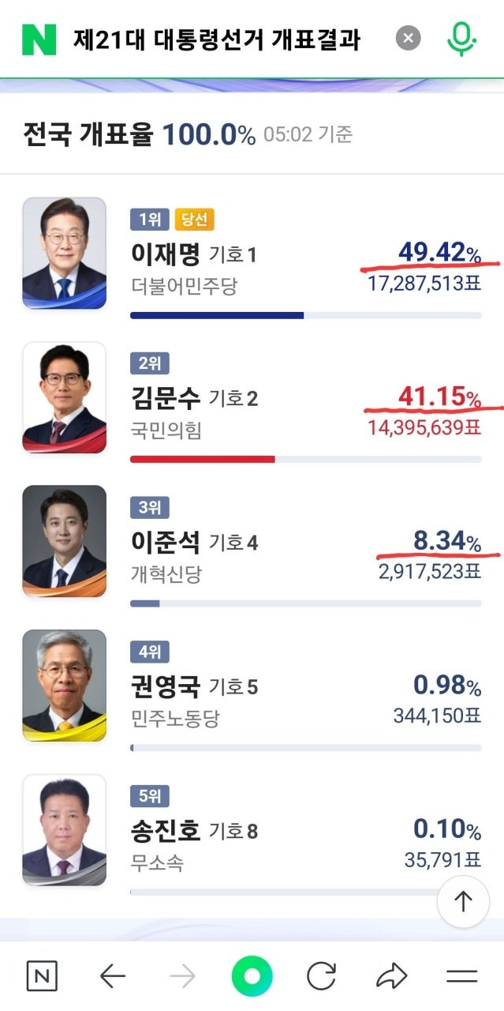
Task: Tap the search field with election query
Action: tap(217, 39)
